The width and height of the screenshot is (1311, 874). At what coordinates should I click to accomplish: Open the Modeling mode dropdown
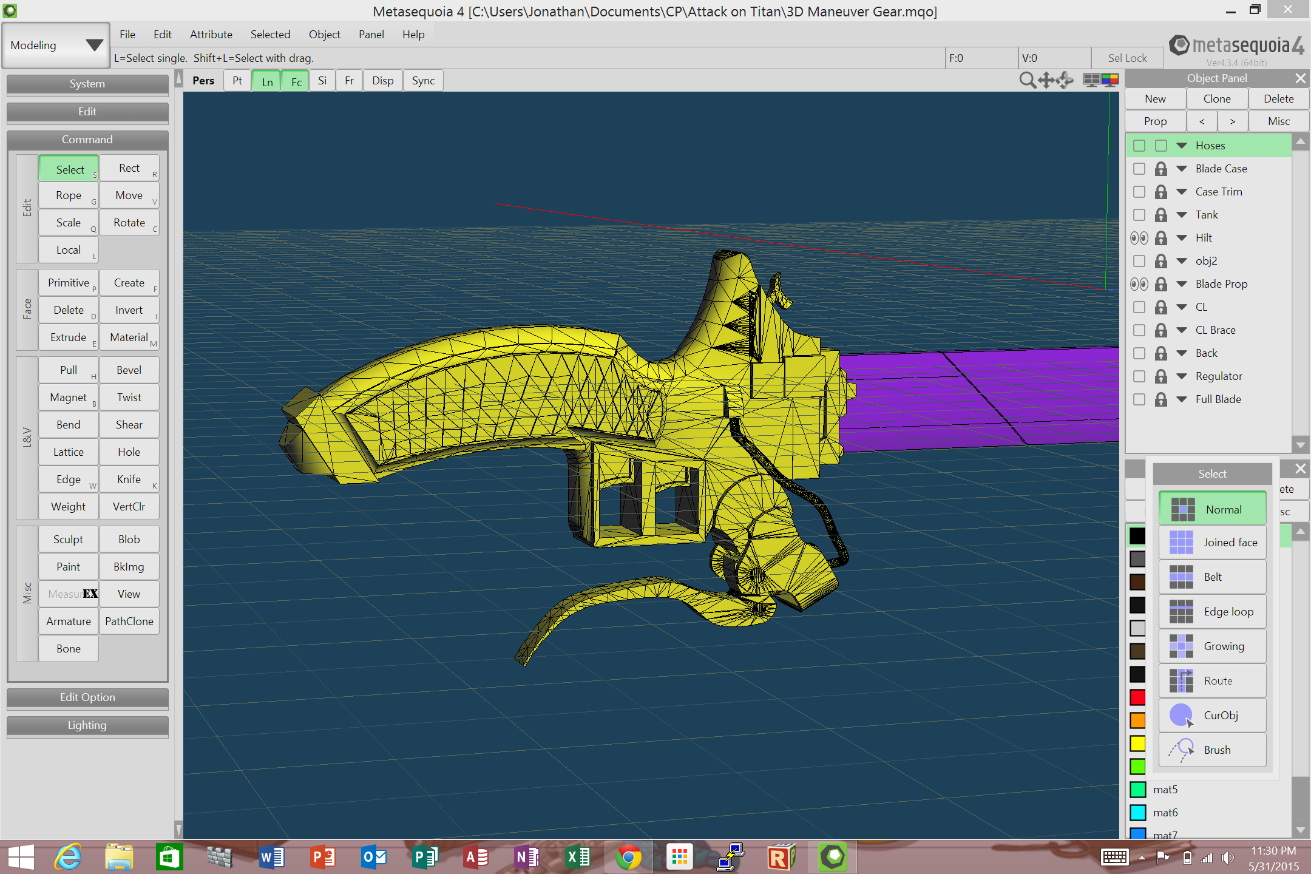click(x=56, y=46)
